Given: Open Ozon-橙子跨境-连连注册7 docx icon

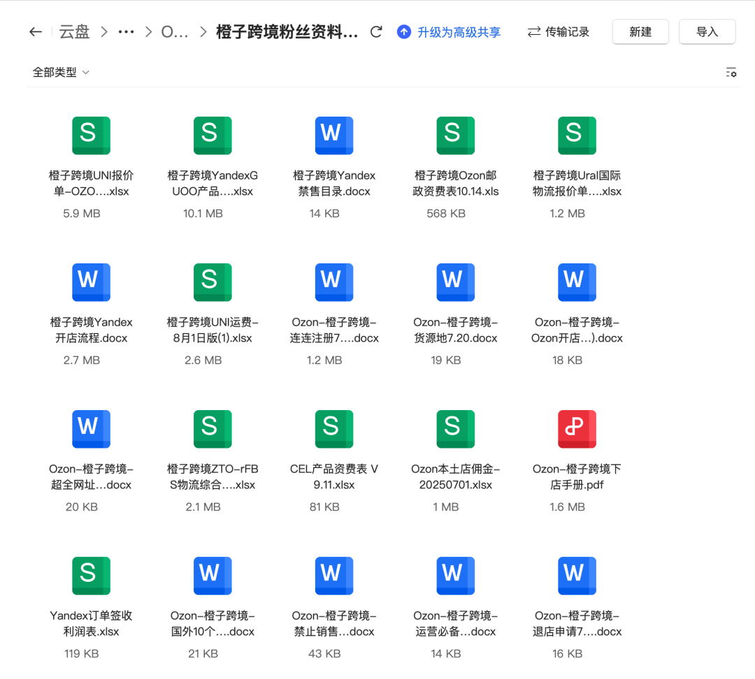Looking at the screenshot, I should [x=334, y=282].
